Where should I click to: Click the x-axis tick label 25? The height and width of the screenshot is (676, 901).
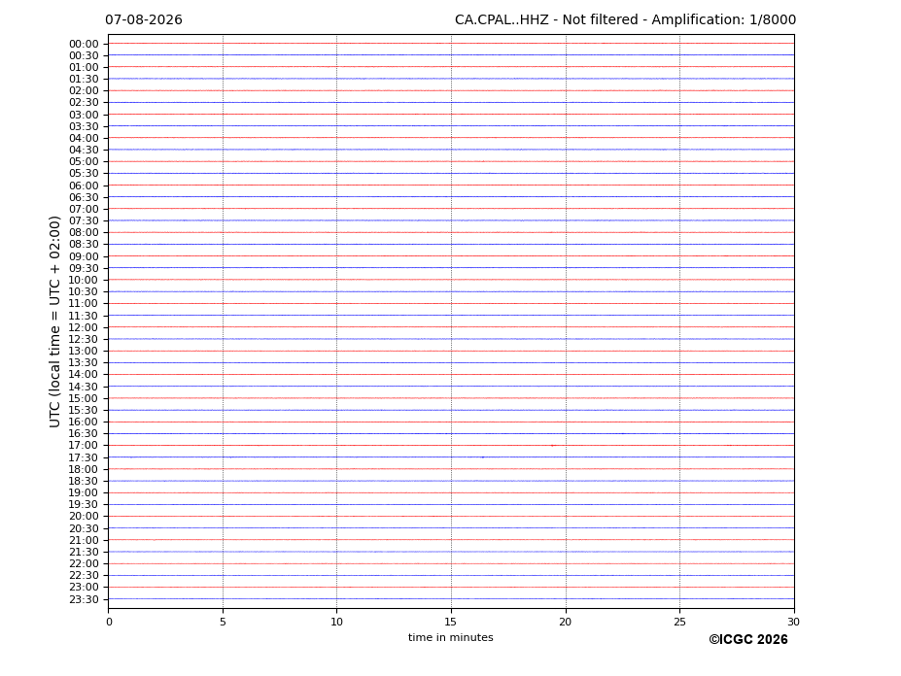click(679, 622)
